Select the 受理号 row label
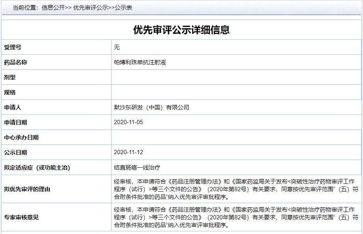The image size is (363, 234). 13,47
